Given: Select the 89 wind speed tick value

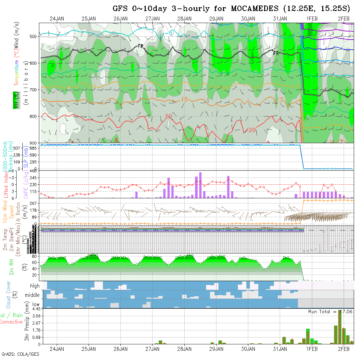Looking at the screenshot, I should (x=34, y=217).
